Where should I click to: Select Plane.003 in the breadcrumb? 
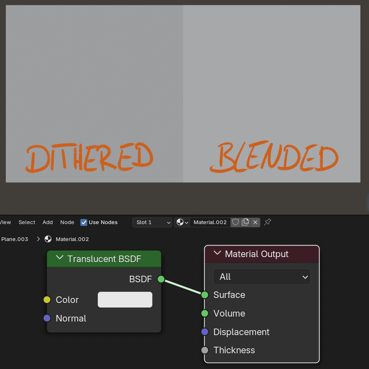(x=14, y=239)
